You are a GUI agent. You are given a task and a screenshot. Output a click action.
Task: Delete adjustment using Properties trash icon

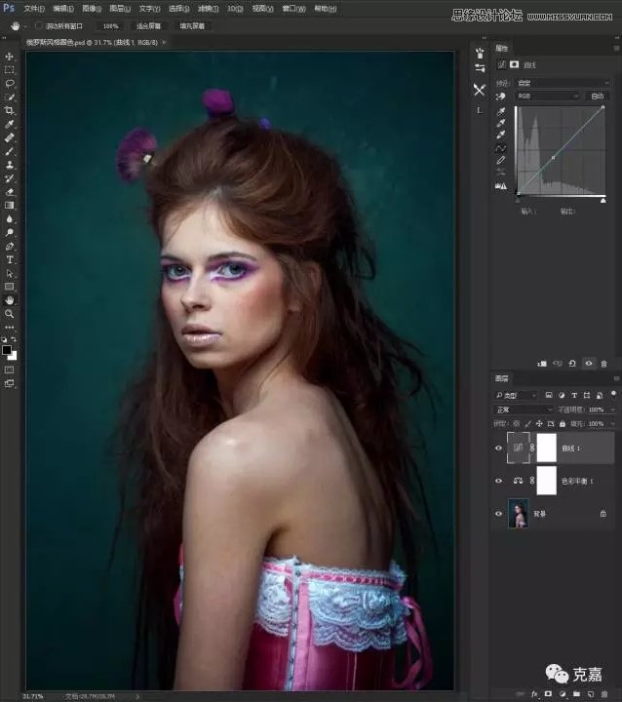(603, 363)
